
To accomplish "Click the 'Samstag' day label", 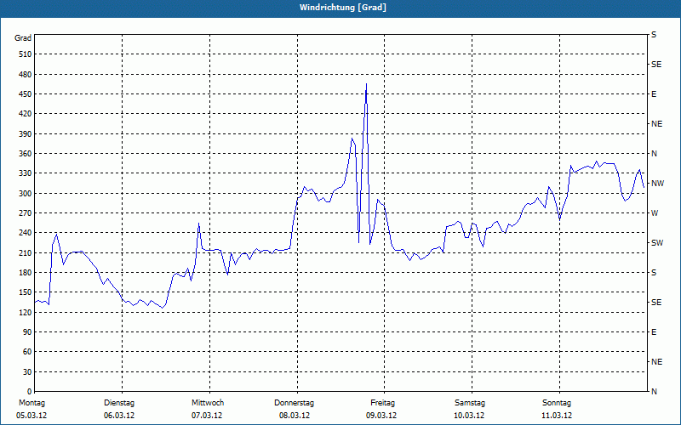I will tap(470, 403).
